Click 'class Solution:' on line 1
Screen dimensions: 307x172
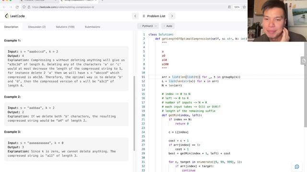pyautogui.click(x=161, y=34)
